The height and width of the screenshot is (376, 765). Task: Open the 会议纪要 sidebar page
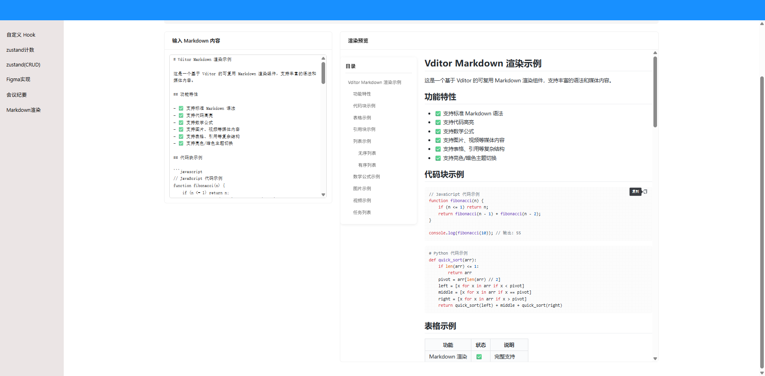pos(17,95)
